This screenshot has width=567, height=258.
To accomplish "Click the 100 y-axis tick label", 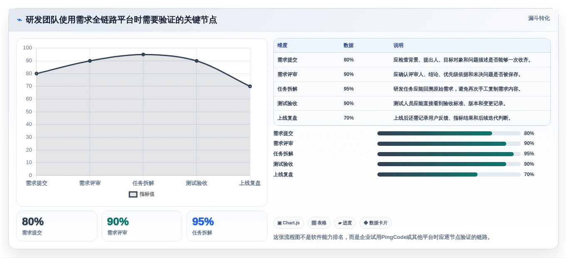I will pyautogui.click(x=27, y=48).
